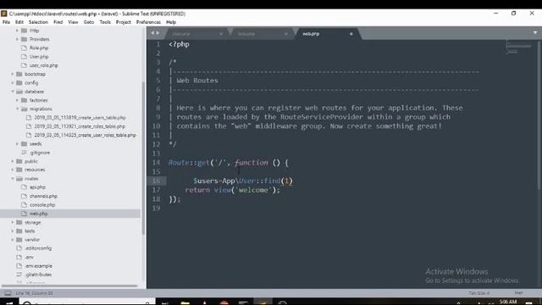Expand the config folder arrow
The height and width of the screenshot is (305, 542).
(x=13, y=83)
